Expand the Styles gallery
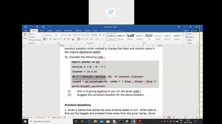 [x=183, y=40]
